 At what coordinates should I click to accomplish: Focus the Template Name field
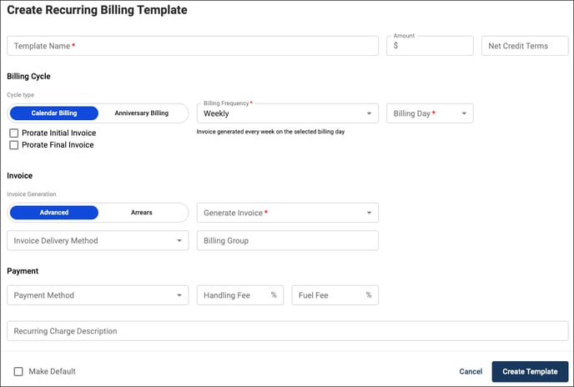coord(193,46)
